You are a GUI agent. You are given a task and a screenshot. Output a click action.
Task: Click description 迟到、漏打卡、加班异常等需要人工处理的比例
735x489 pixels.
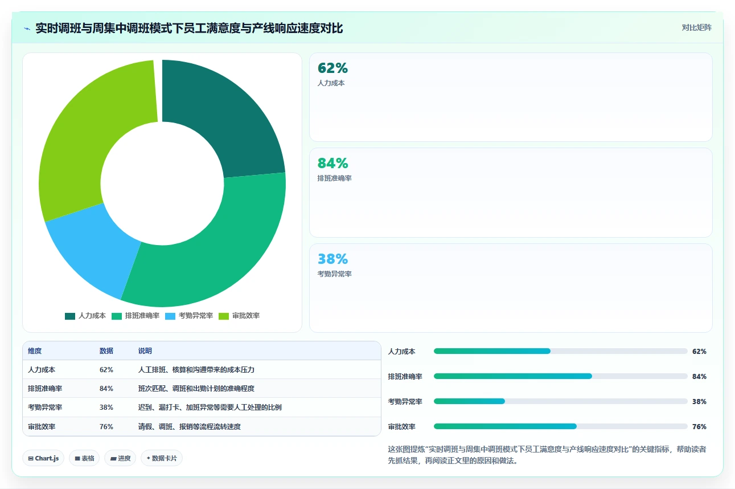point(210,407)
